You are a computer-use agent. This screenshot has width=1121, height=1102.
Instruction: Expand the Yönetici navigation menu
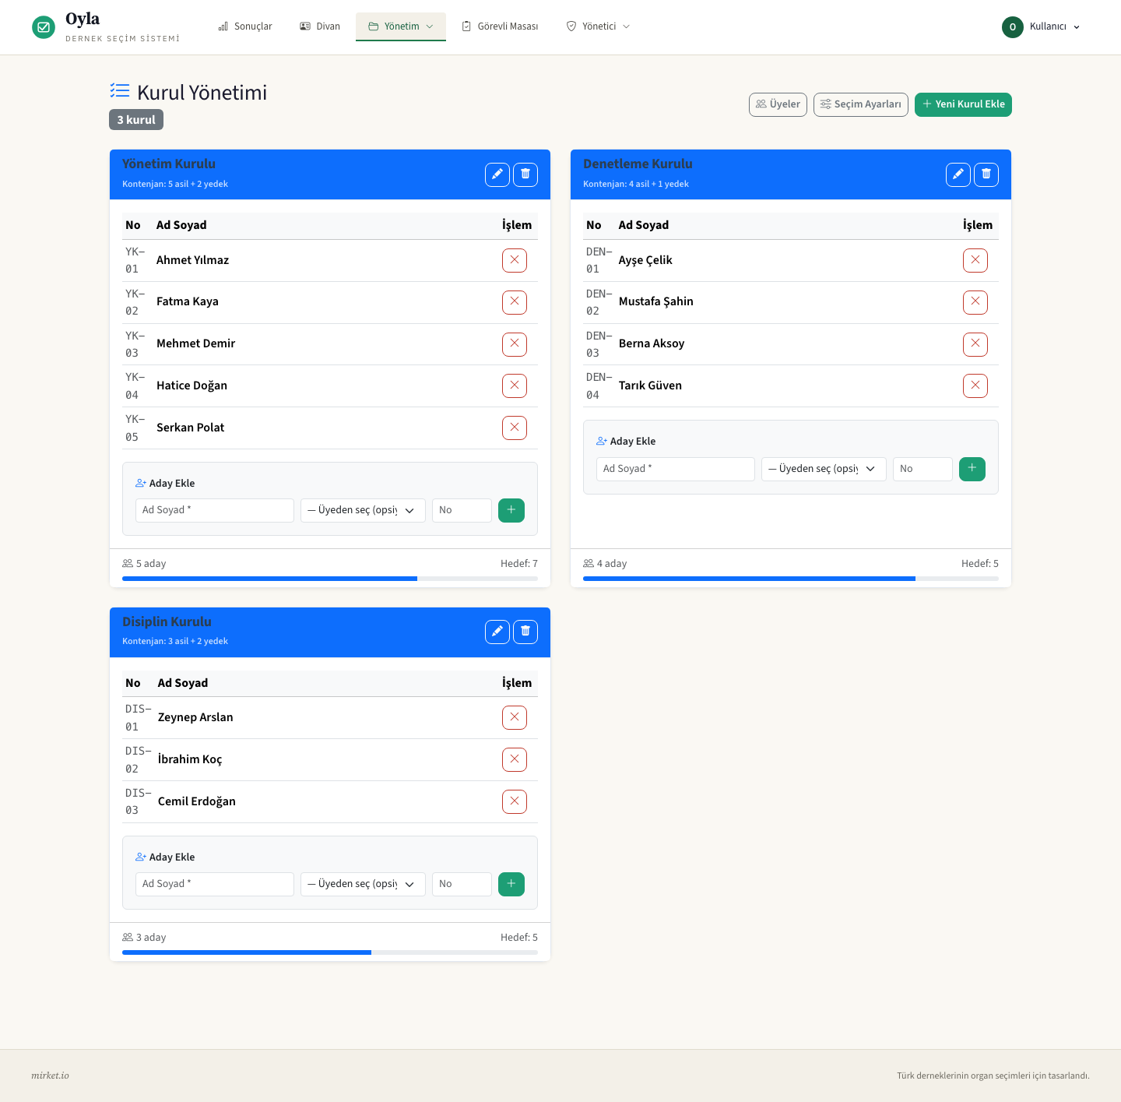598,26
